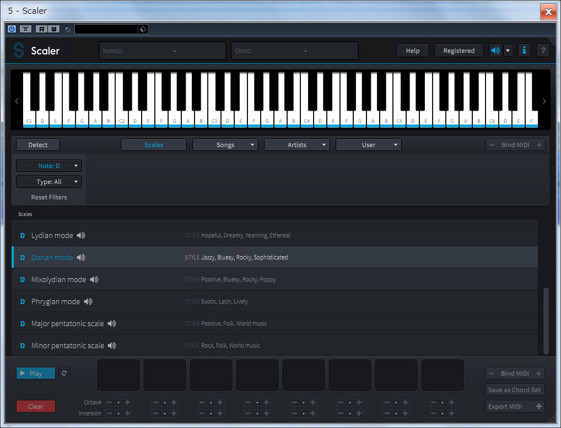
Task: Open the Type: All dropdown
Action: tap(49, 182)
